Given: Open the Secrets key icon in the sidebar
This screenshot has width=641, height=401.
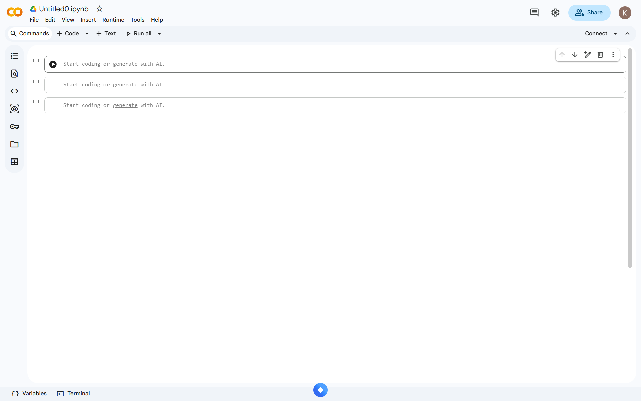Looking at the screenshot, I should pos(14,127).
